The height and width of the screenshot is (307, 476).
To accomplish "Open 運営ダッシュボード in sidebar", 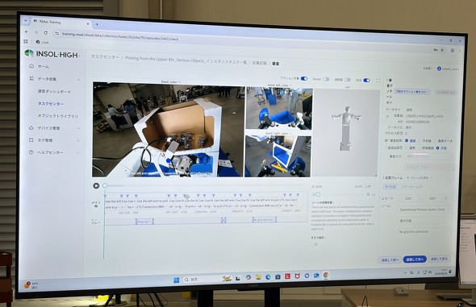I will (54, 91).
